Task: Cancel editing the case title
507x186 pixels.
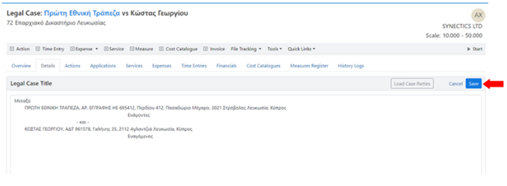Action: click(x=455, y=84)
